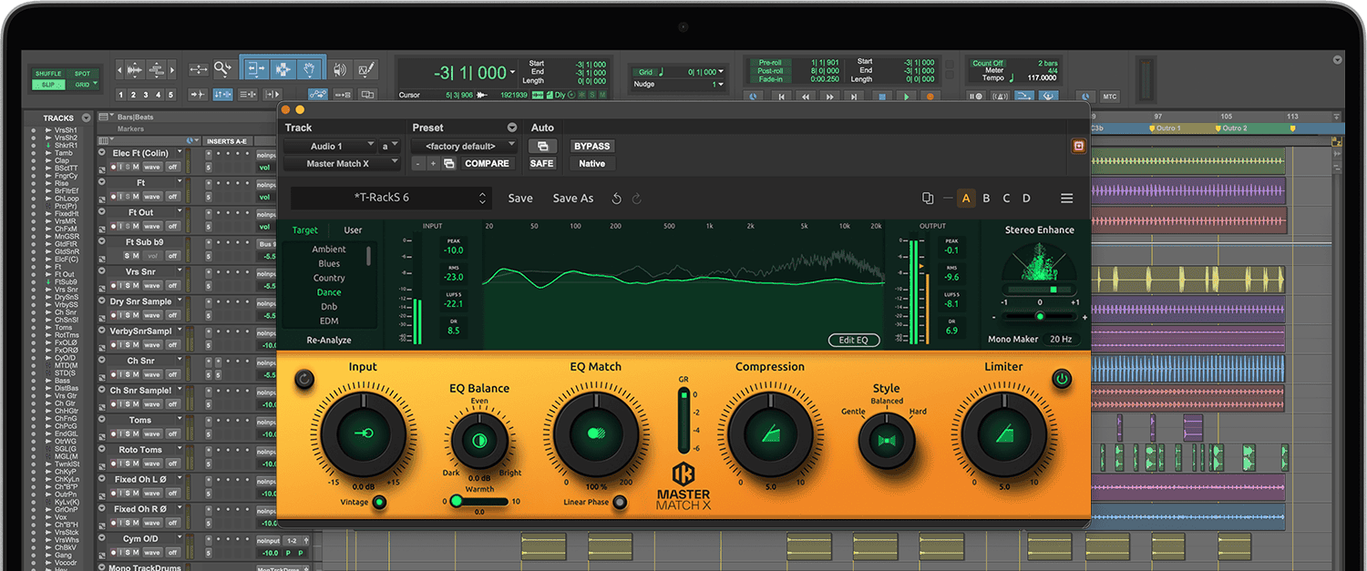The image size is (1367, 571).
Task: Click the undo arrow in preset bar
Action: pyautogui.click(x=617, y=199)
